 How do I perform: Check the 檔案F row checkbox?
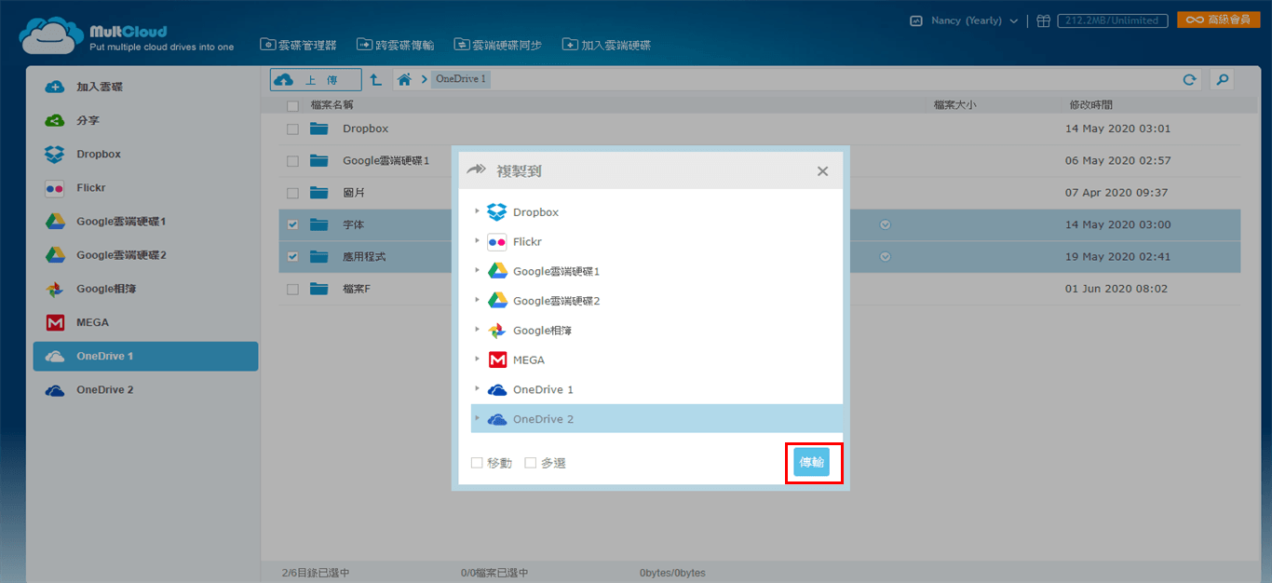click(292, 289)
